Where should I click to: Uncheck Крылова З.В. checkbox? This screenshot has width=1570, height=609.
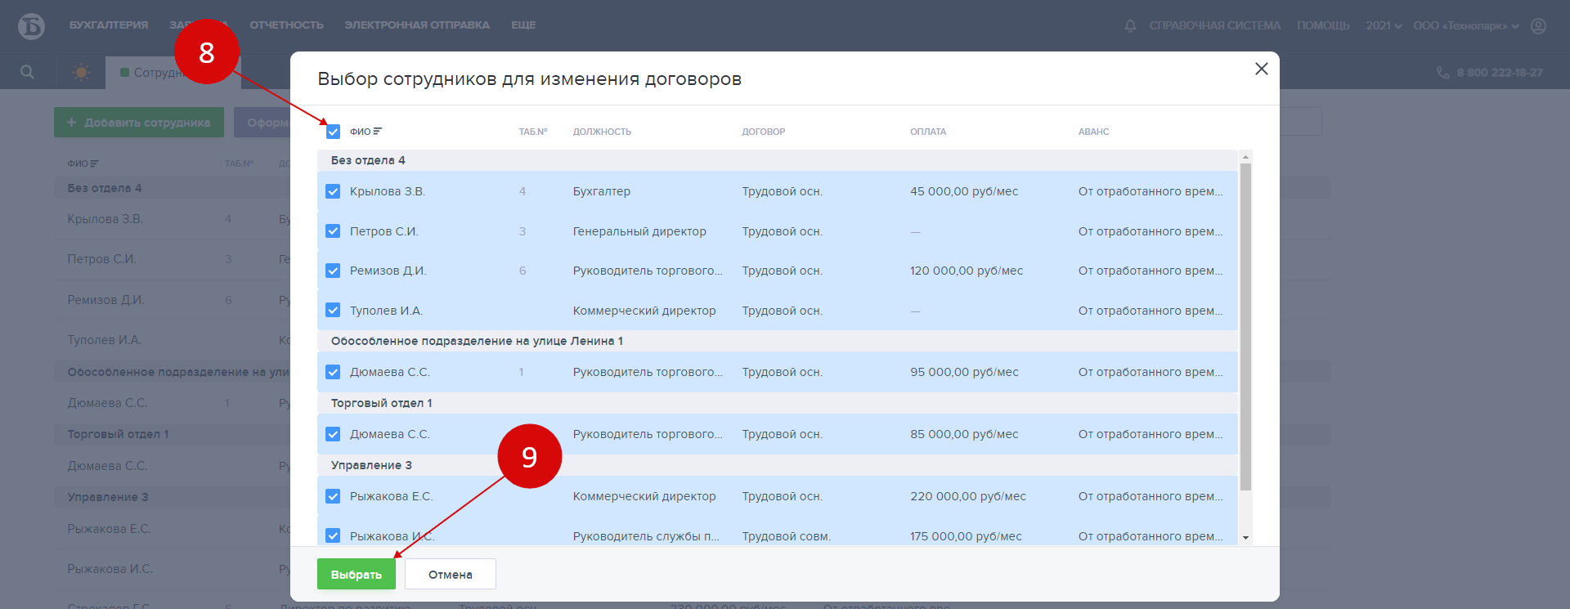pos(333,191)
